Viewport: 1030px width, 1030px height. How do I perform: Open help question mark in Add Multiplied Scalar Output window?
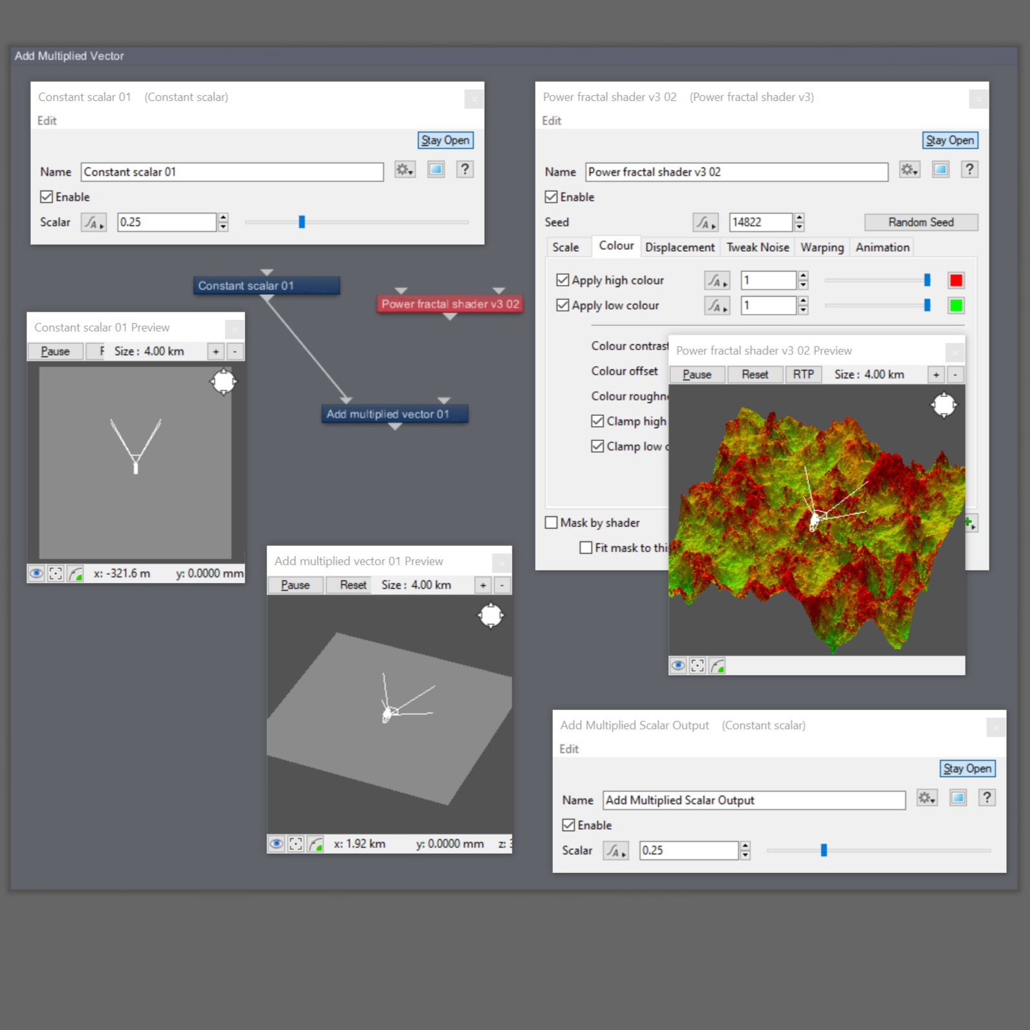click(987, 798)
